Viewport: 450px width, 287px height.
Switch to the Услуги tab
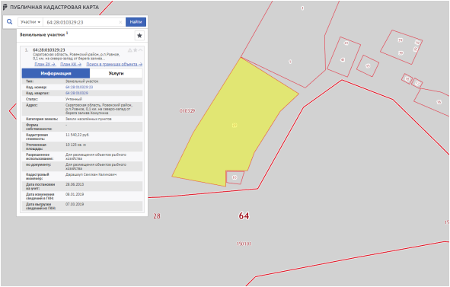coord(116,73)
